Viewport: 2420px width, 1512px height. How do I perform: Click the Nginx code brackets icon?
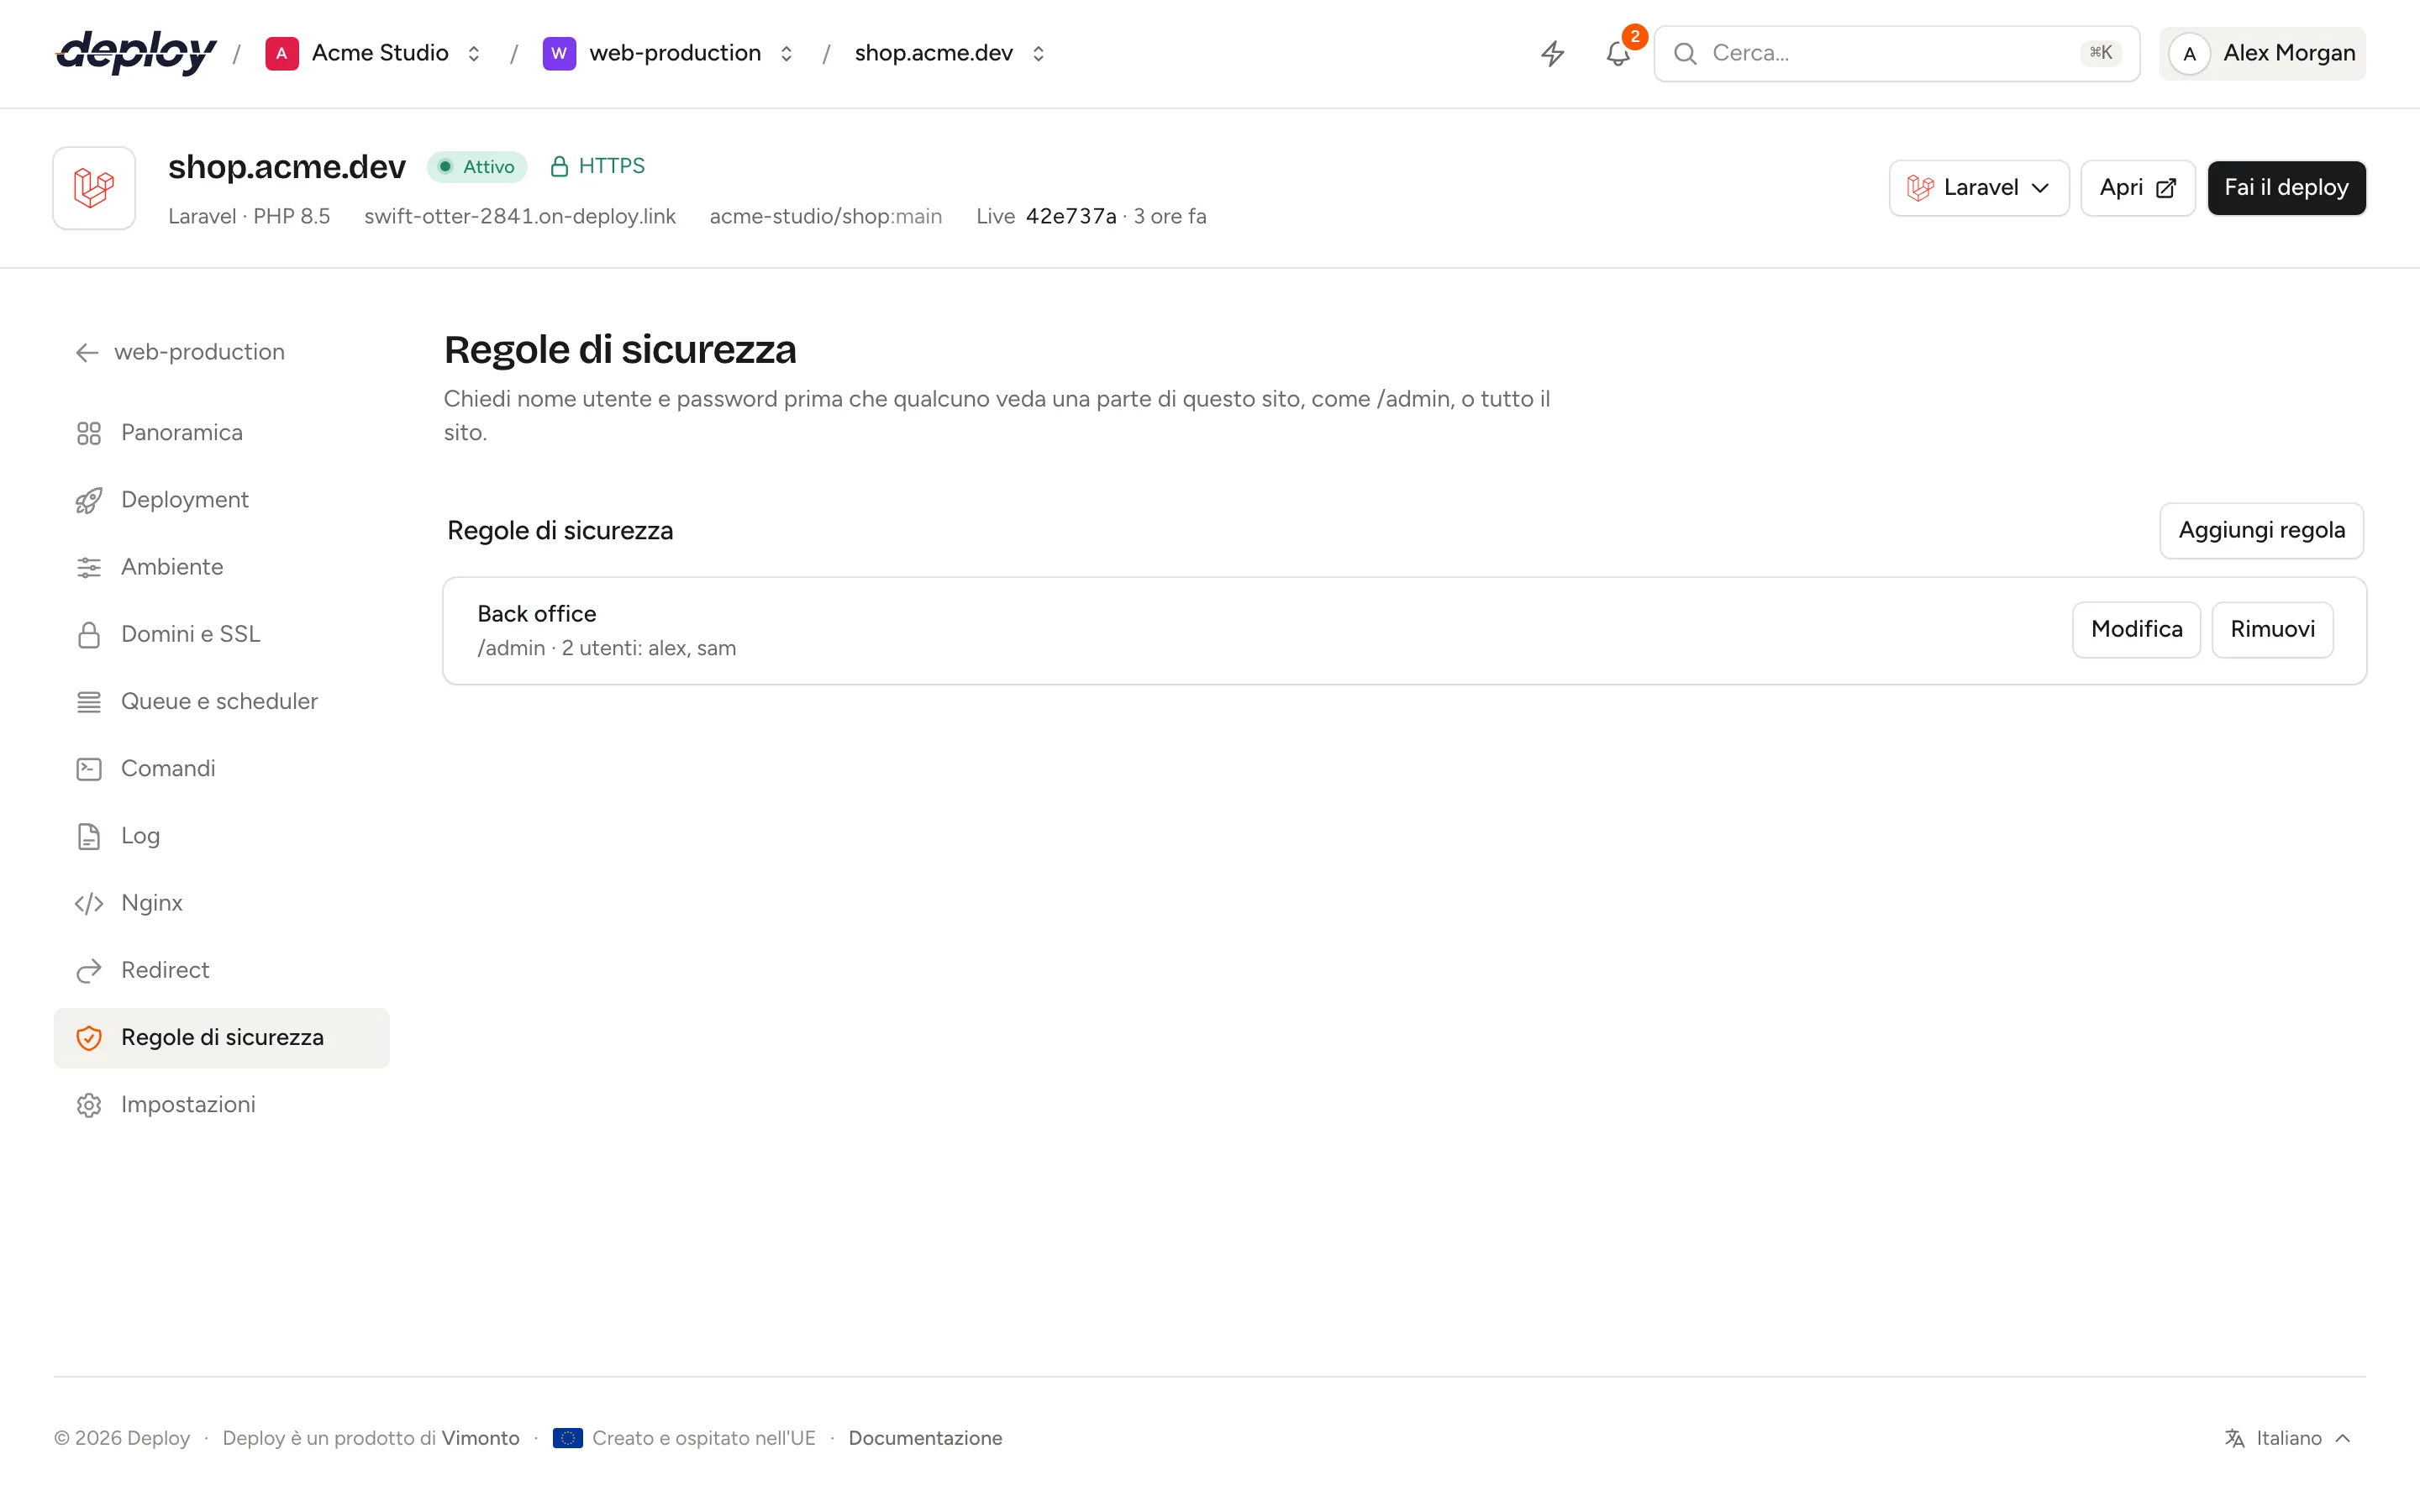(x=89, y=903)
